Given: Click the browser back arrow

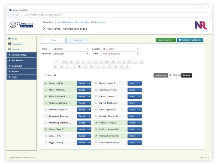Looking at the screenshot, I should 8,15.
